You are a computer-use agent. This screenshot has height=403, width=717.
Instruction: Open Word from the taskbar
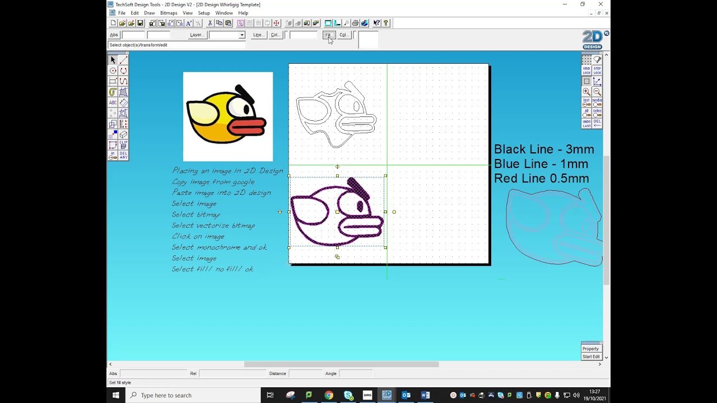[425, 395]
